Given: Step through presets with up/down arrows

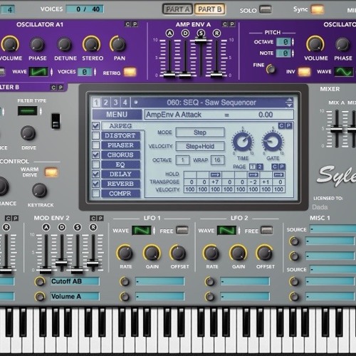Looking at the screenshot, I should 289,103.
